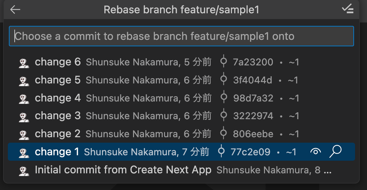Select Initial commit from Create Next App
Screen dimensions: 367x190
coord(181,170)
